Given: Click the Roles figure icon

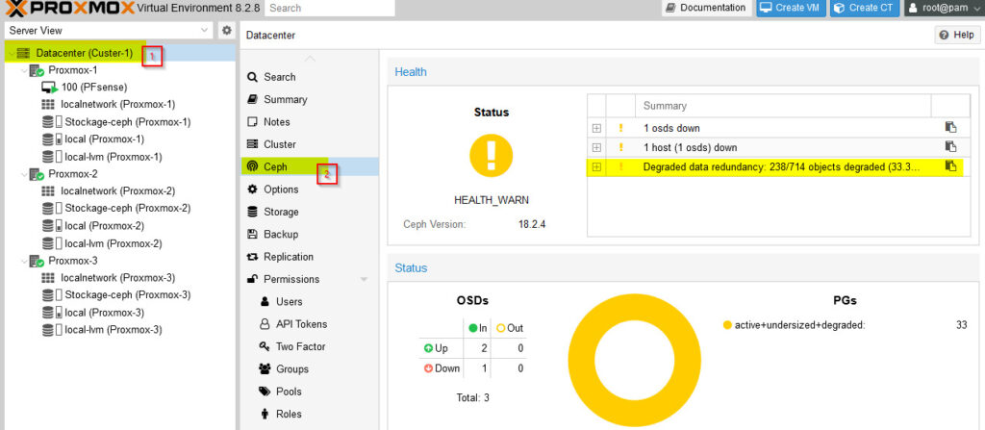Looking at the screenshot, I should point(265,414).
